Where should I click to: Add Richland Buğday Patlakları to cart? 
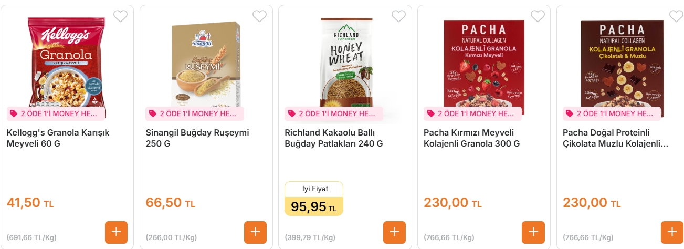coord(394,232)
